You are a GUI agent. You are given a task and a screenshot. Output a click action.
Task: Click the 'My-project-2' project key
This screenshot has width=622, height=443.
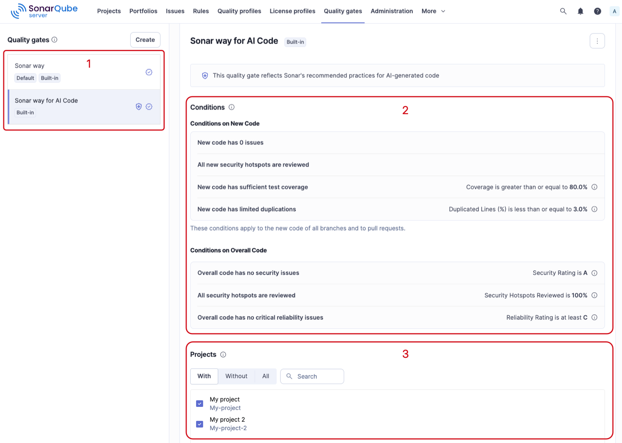pos(228,428)
